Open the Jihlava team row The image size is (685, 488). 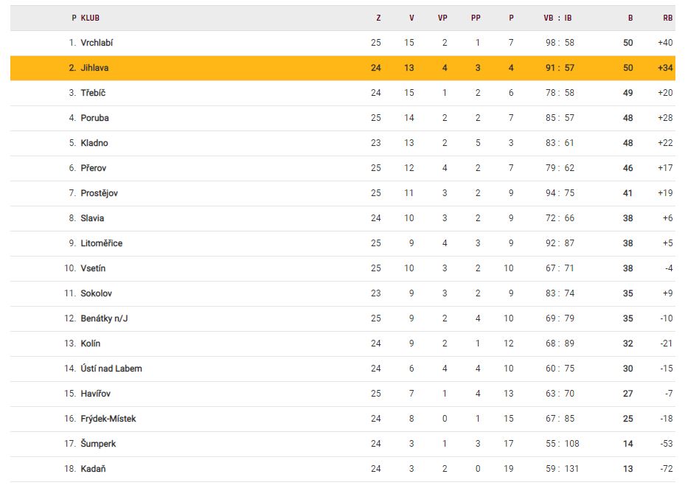pyautogui.click(x=94, y=68)
